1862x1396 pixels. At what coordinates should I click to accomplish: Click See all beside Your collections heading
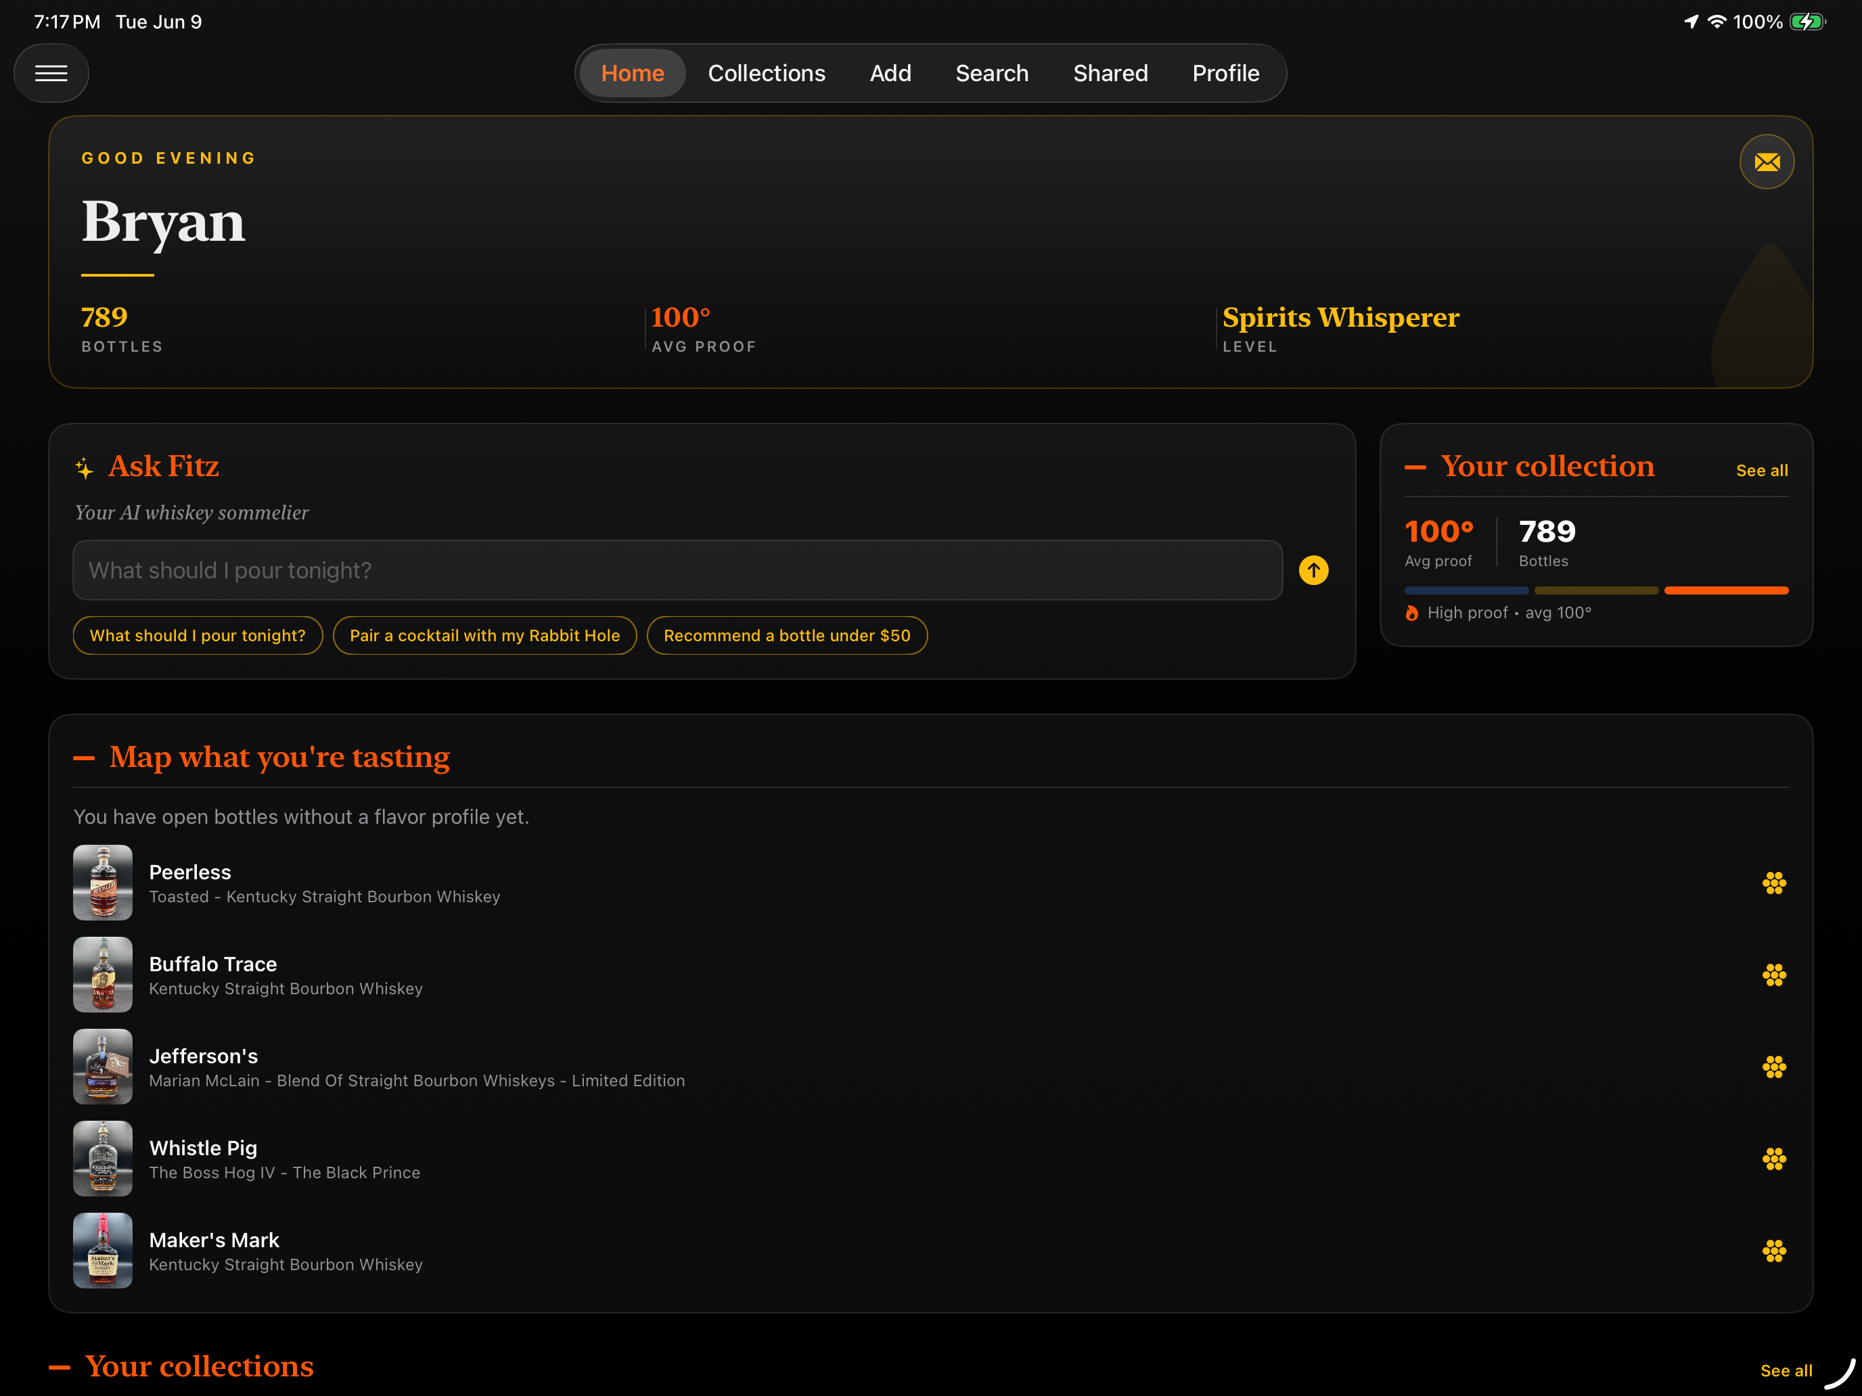[1786, 1371]
